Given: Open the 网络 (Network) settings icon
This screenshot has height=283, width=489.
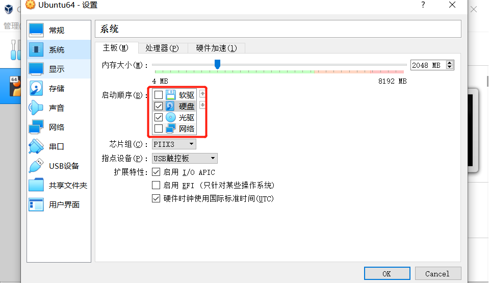Looking at the screenshot, I should (x=36, y=127).
